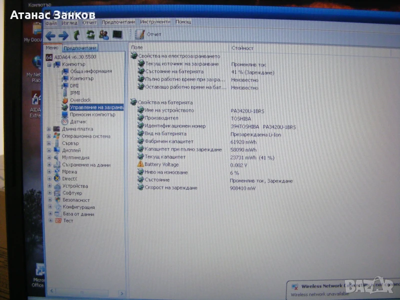Switch to the Предпочитани tab
The image size is (400, 300).
[80, 48]
